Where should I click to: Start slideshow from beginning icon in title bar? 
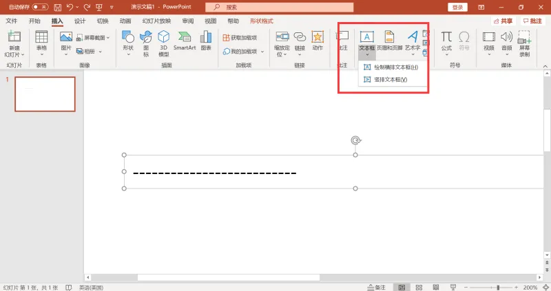(99, 7)
